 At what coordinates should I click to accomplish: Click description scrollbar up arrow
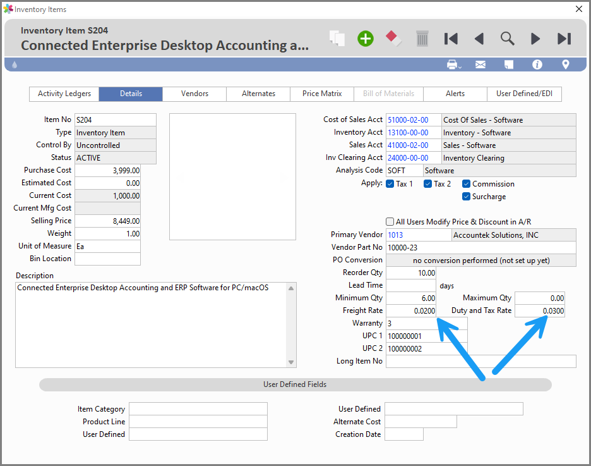291,288
